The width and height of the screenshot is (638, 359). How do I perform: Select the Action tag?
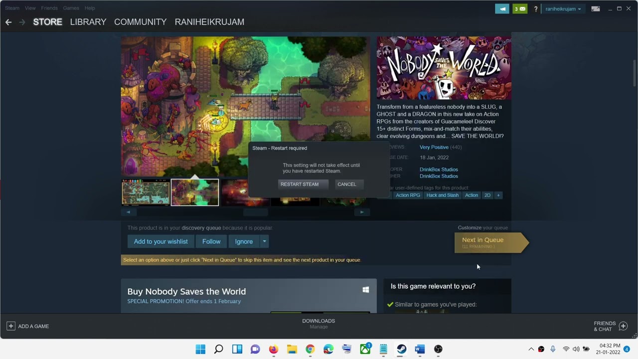[472, 195]
